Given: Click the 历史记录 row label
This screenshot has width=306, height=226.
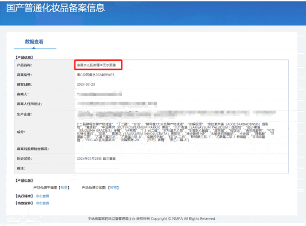Looking at the screenshot, I should pos(24,159).
